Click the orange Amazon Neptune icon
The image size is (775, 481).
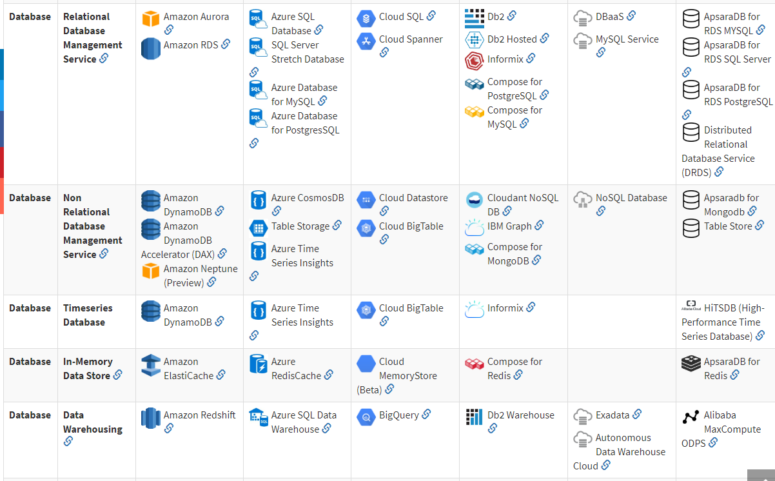[151, 271]
